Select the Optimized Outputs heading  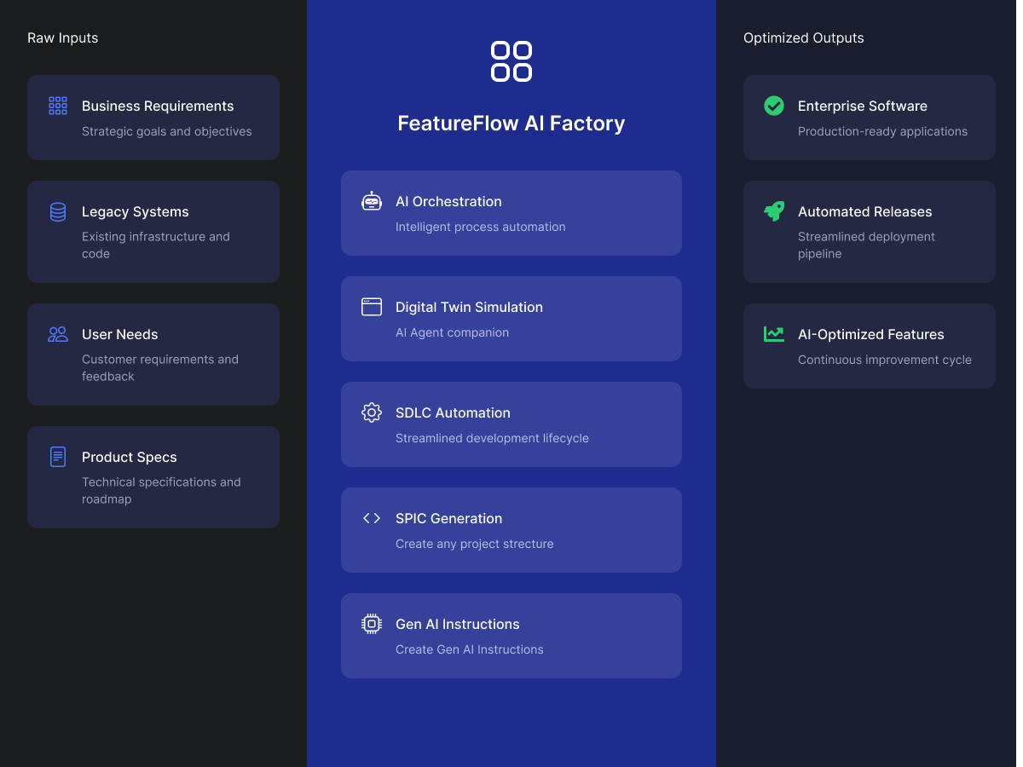[804, 37]
